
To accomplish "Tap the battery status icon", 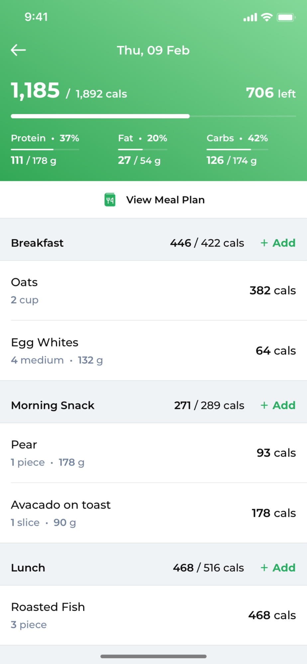I will 286,17.
